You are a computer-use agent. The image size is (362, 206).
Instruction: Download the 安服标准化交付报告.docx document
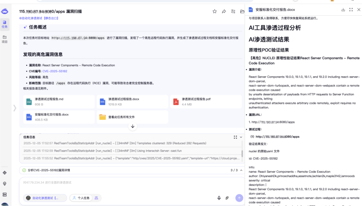pyautogui.click(x=343, y=10)
